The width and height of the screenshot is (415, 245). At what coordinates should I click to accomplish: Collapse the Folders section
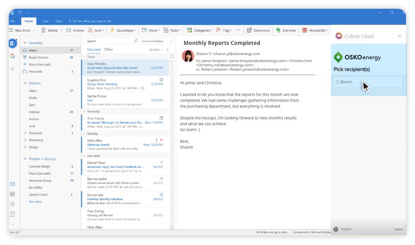click(x=25, y=83)
